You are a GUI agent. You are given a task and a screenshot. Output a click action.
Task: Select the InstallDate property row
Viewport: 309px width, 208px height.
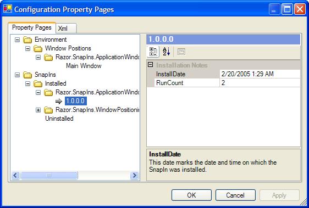pyautogui.click(x=223, y=74)
